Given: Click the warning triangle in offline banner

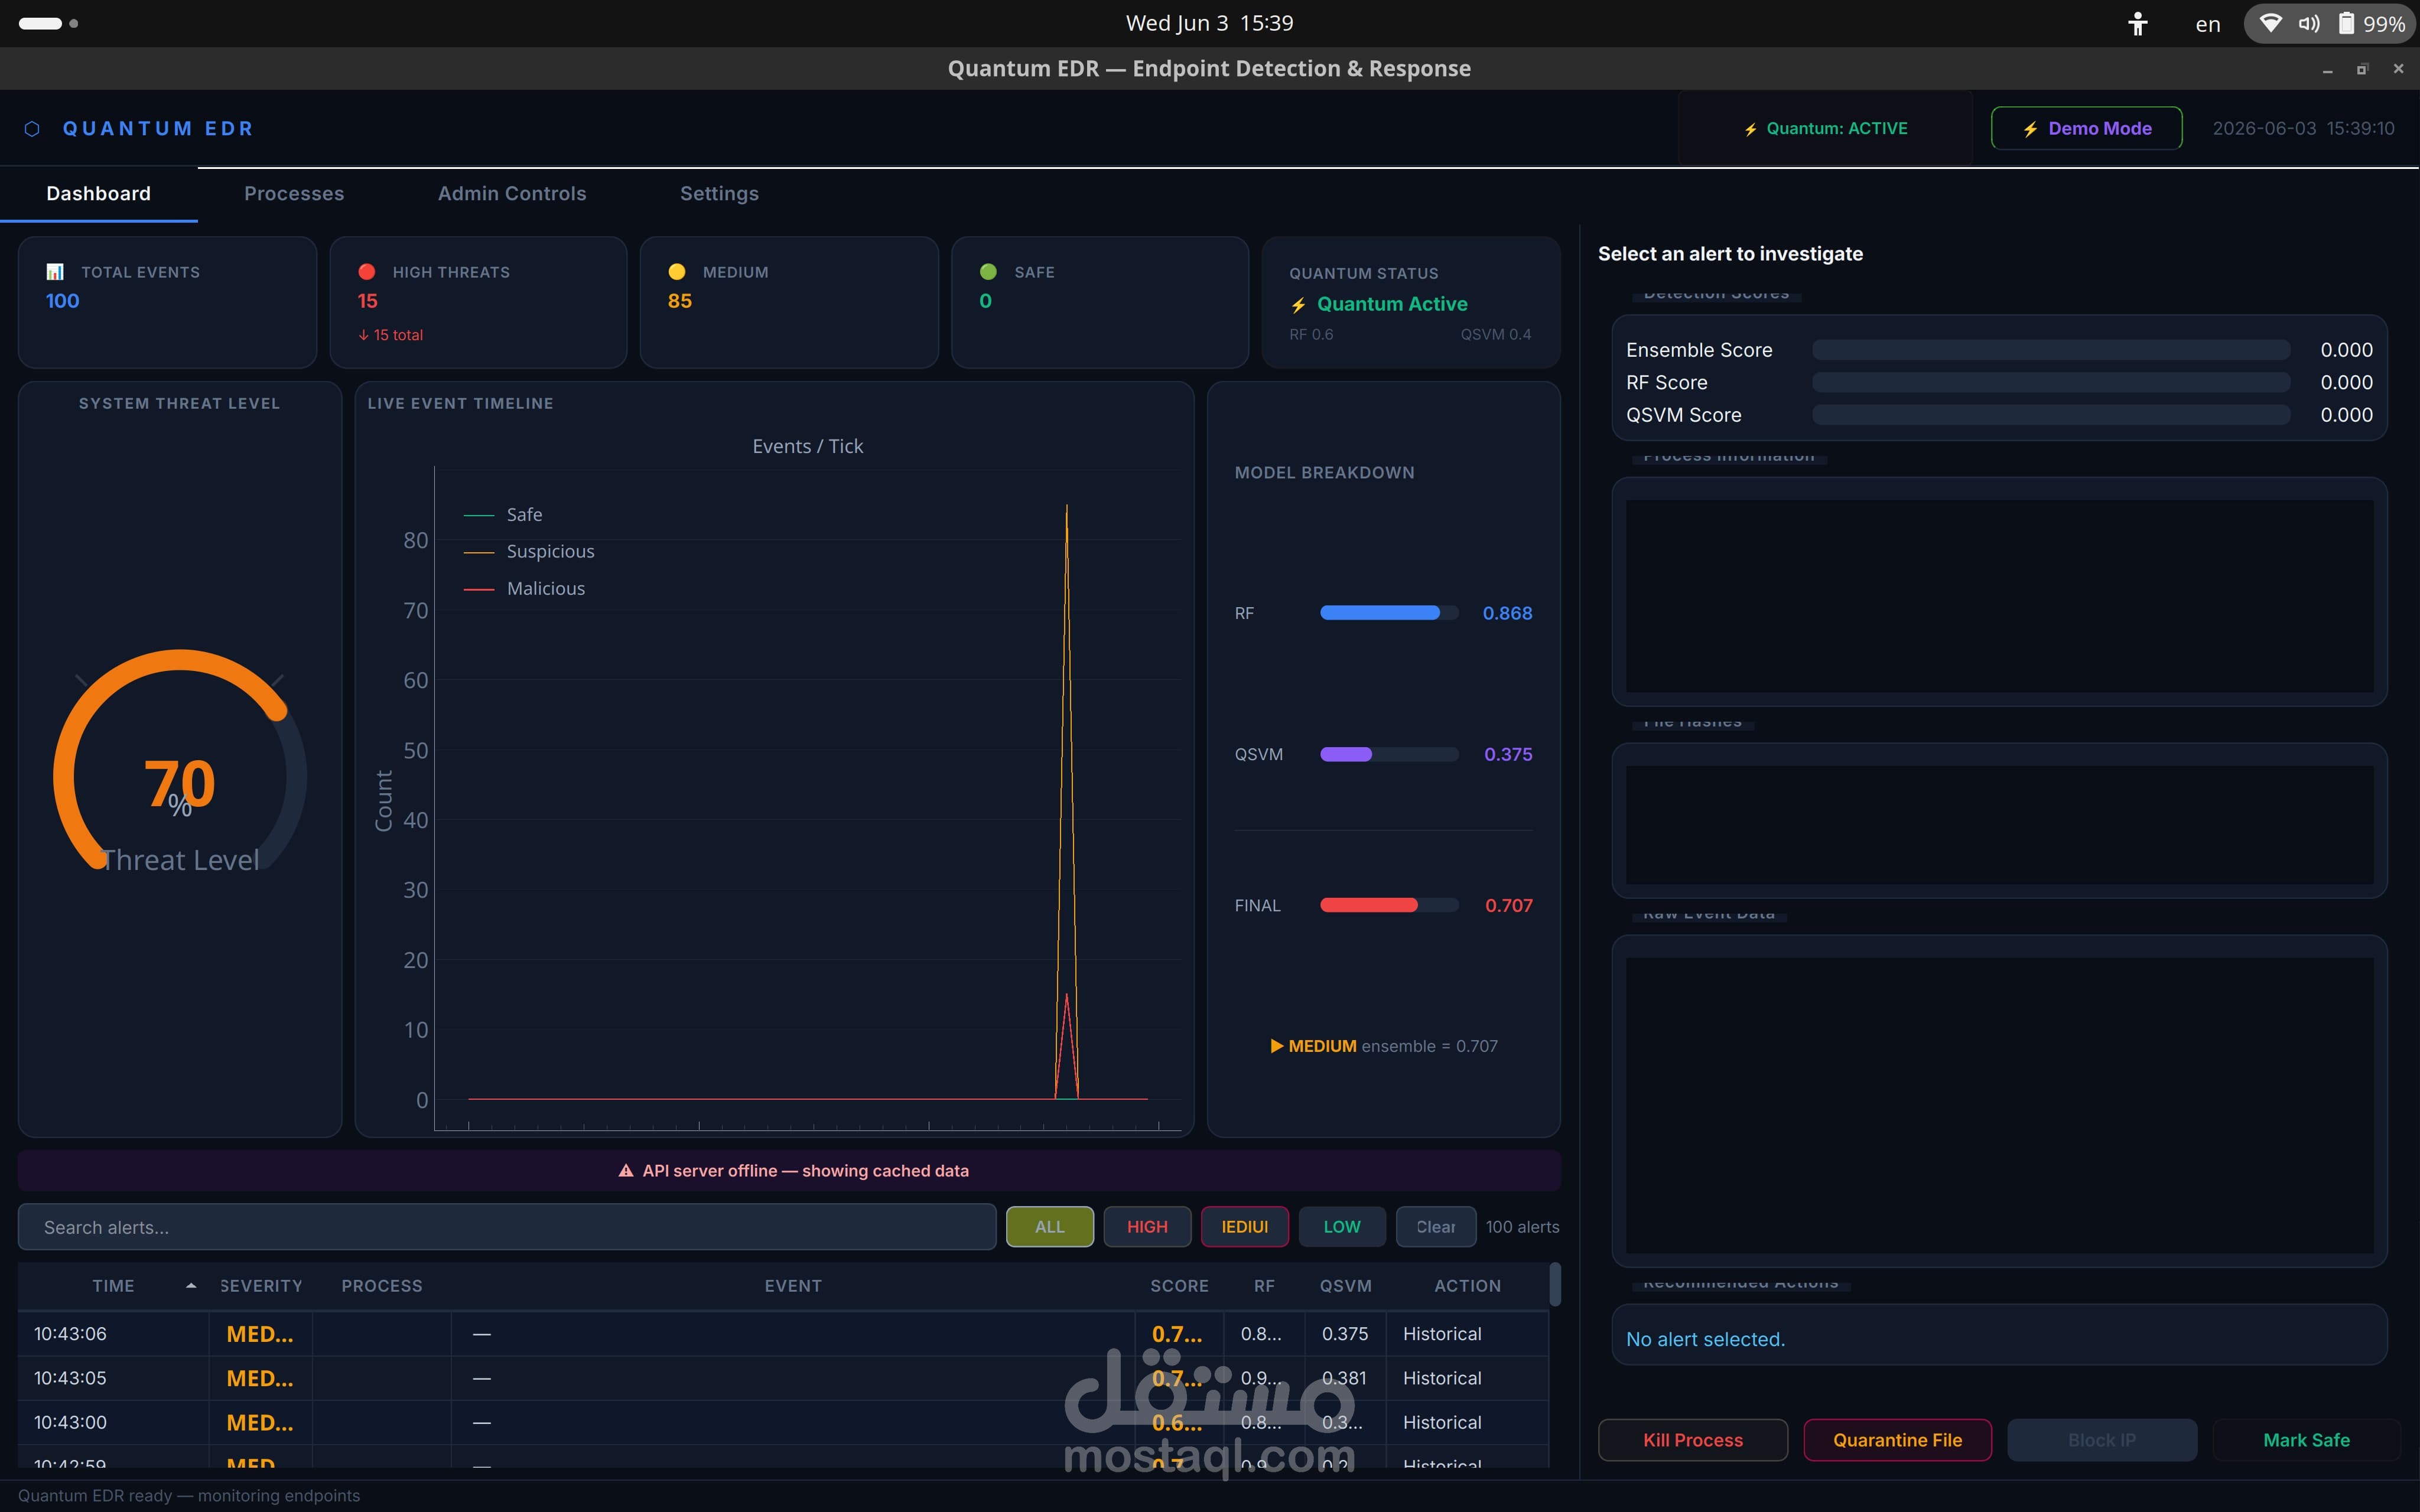Looking at the screenshot, I should point(626,1171).
